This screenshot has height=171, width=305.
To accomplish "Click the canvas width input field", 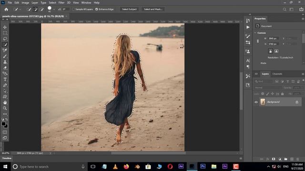I will pyautogui.click(x=273, y=38).
